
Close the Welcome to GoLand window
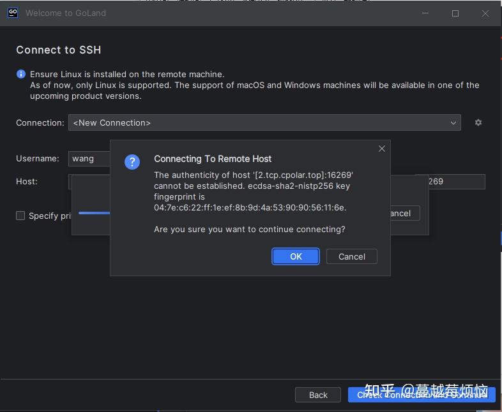click(485, 13)
